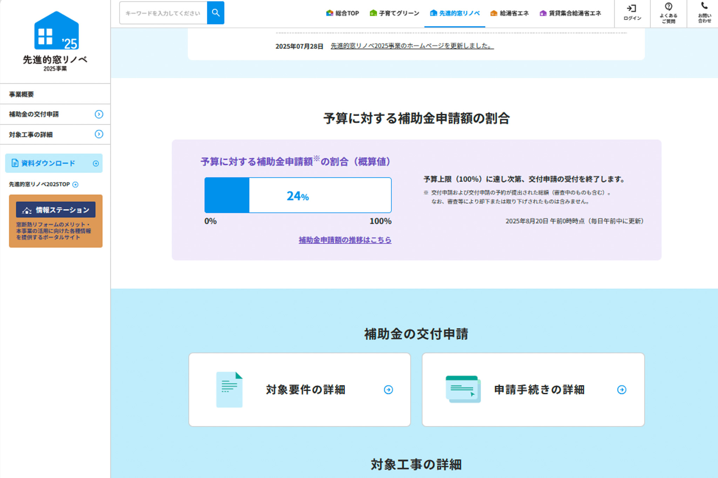This screenshot has height=478, width=718.
Task: Open 補助金申請額の推移はこちら link
Action: tap(345, 240)
